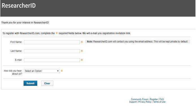Open the Community Forum link

pos(140,99)
